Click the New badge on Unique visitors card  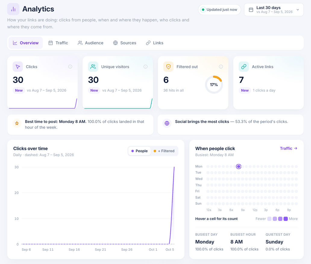tap(94, 90)
